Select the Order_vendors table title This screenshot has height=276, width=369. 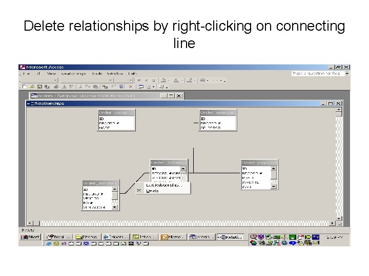100,183
